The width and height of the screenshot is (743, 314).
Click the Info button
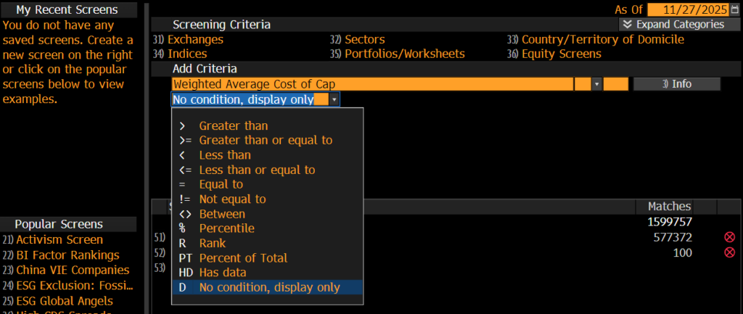pos(676,84)
